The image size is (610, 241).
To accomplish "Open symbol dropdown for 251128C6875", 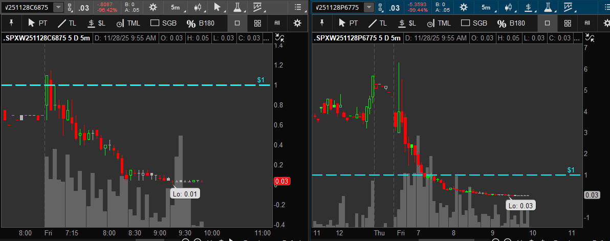I will [x=58, y=7].
